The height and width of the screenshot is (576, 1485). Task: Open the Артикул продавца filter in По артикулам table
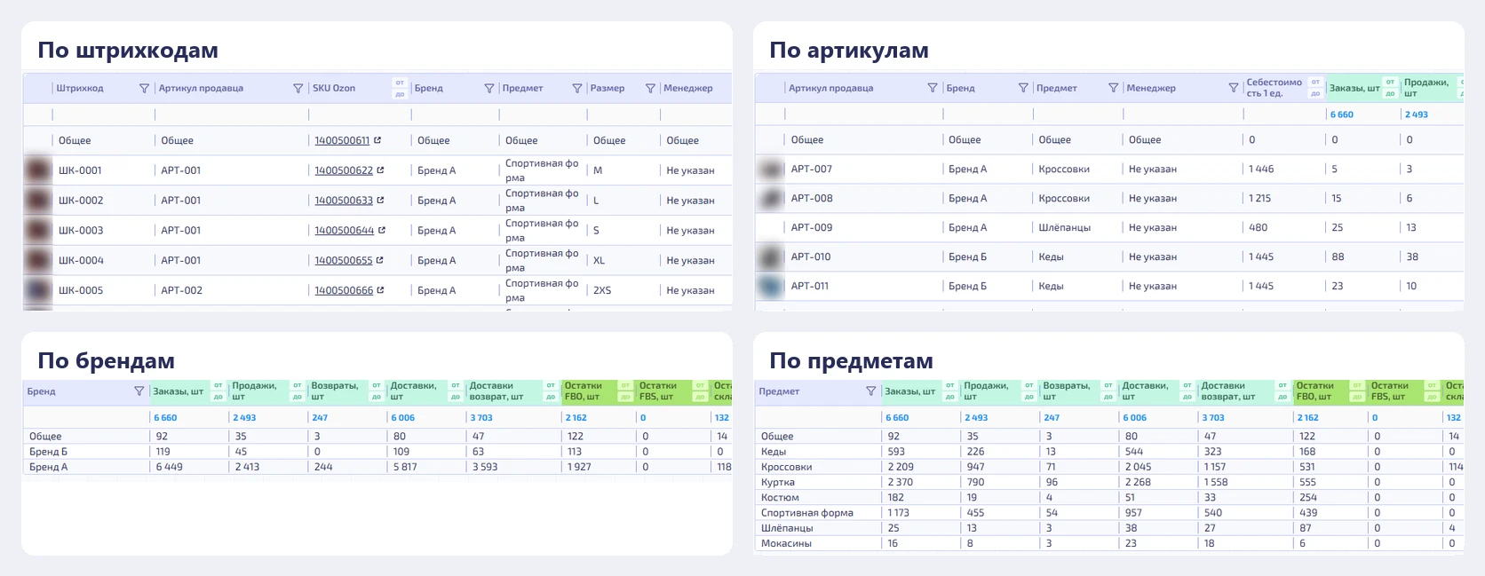coord(932,88)
